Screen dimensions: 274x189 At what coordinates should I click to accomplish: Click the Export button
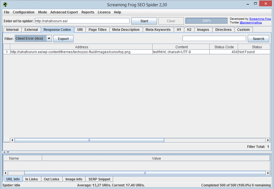point(63,39)
